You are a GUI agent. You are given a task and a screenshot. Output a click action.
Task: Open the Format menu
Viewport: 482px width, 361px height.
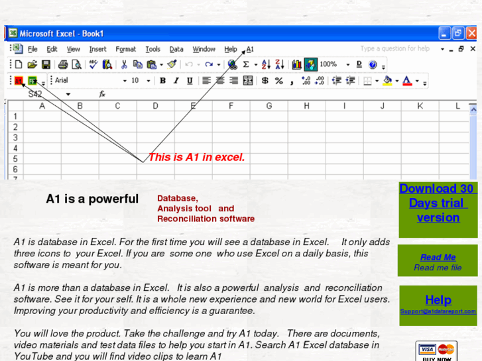coord(126,49)
